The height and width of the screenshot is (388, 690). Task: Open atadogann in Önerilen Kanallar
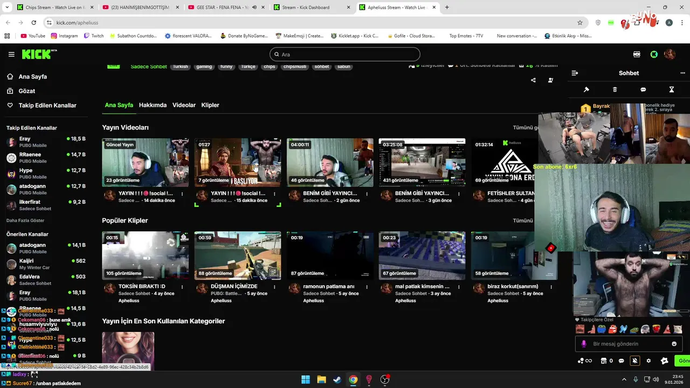(x=46, y=248)
